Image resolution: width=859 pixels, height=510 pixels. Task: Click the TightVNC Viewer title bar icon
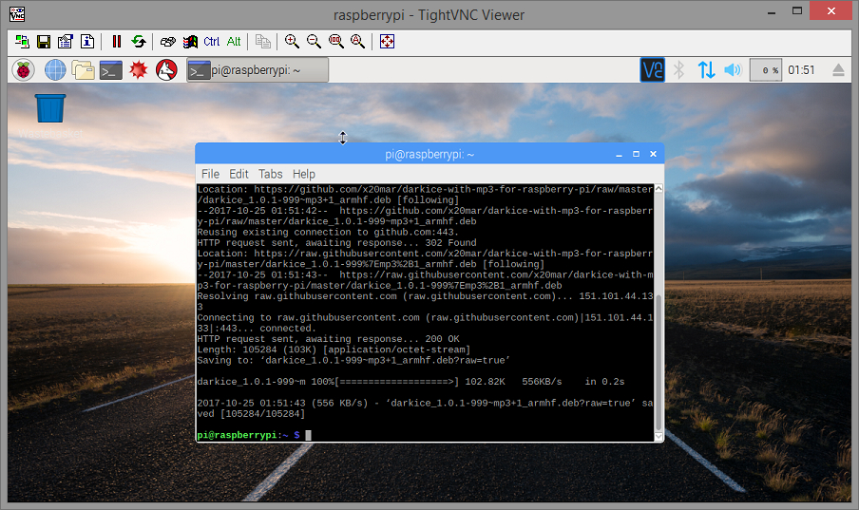17,14
